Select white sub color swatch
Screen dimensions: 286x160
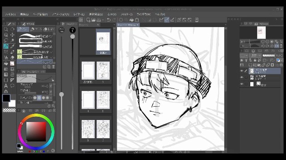click(12, 104)
